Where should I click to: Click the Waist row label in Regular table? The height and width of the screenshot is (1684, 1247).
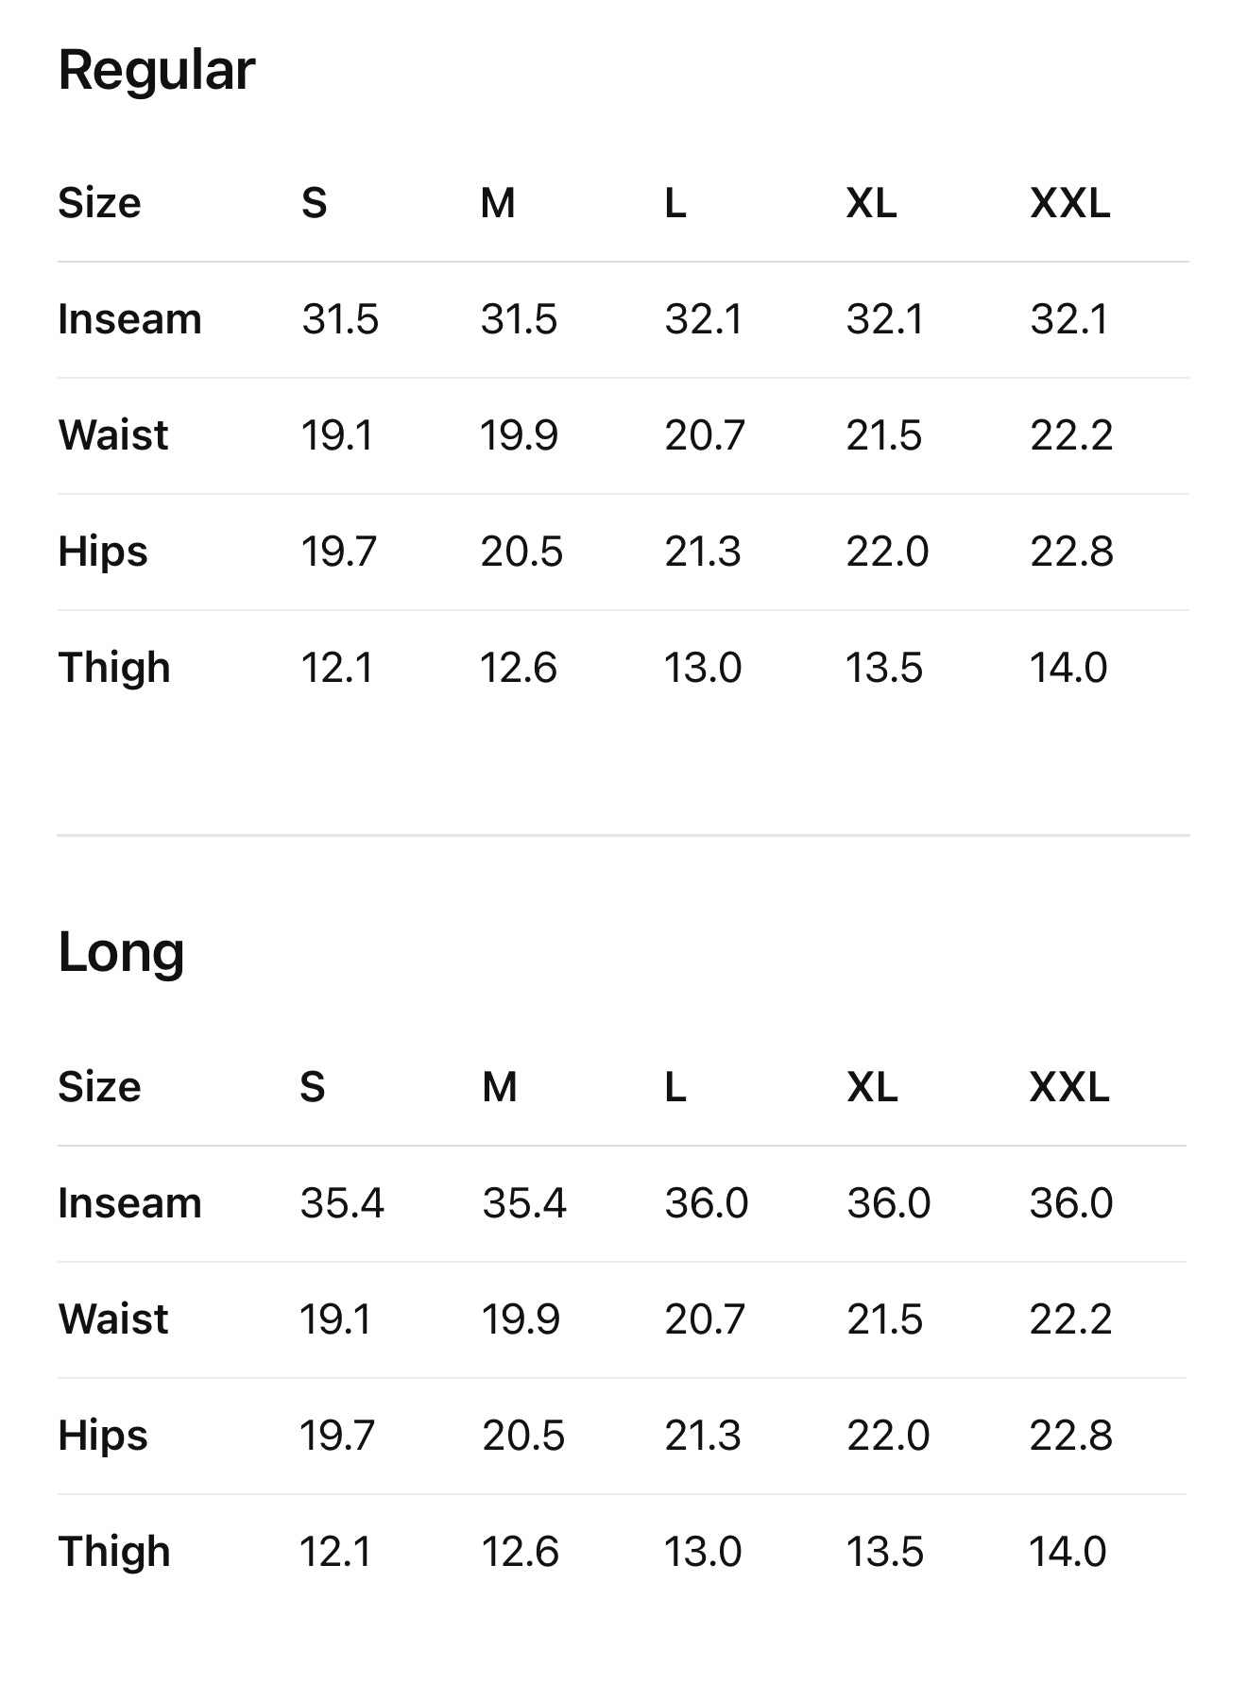(x=113, y=435)
